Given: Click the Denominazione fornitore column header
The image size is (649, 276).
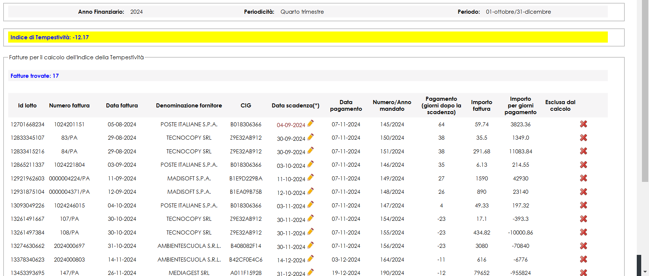Looking at the screenshot, I should 189,106.
